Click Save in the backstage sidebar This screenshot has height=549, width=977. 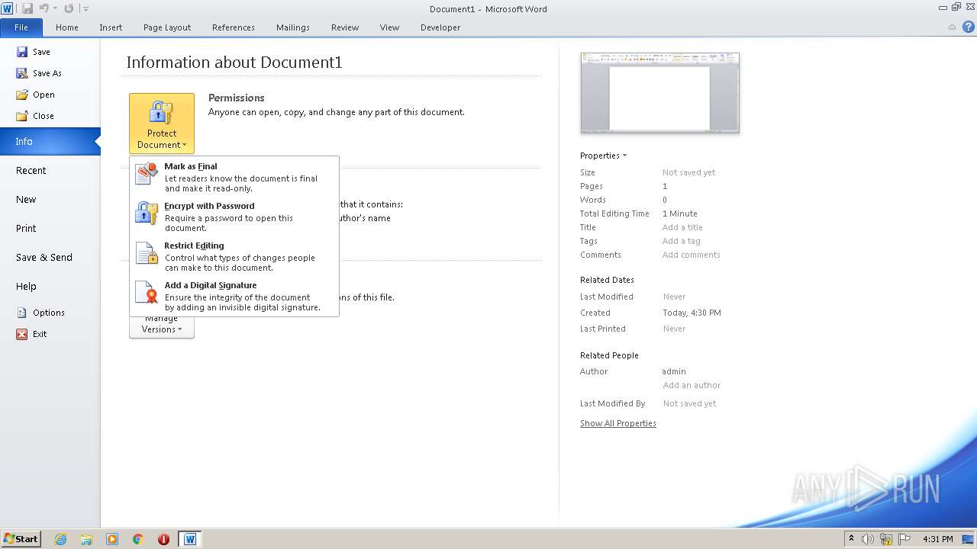34,52
